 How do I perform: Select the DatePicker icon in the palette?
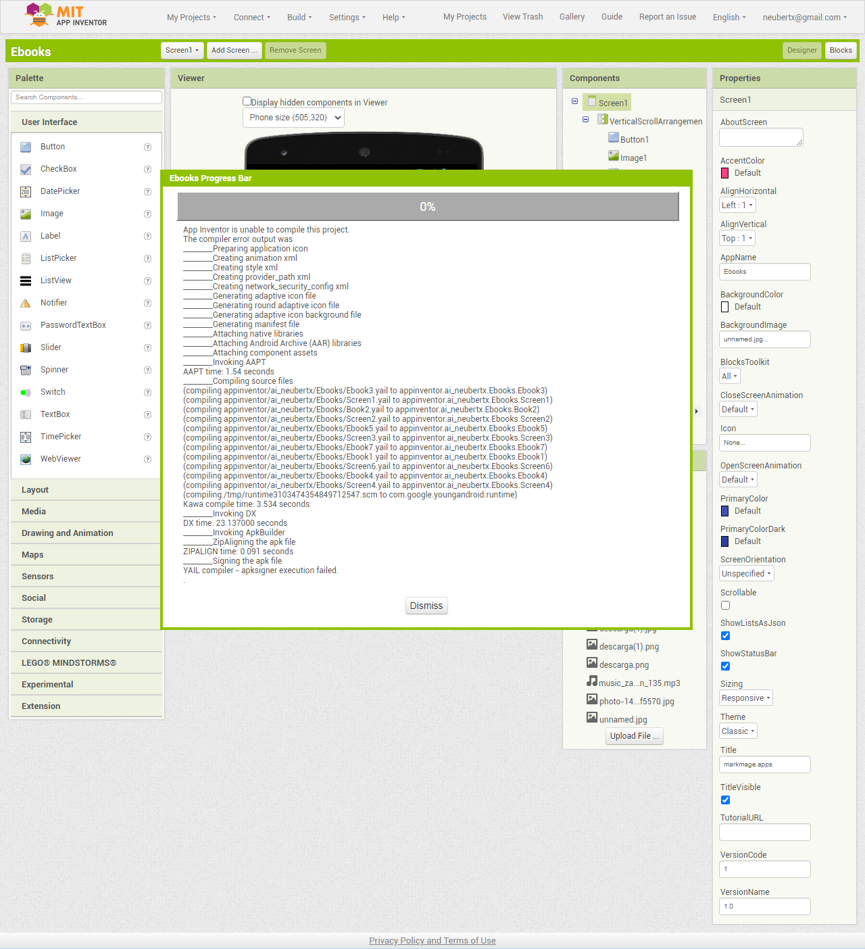(26, 191)
